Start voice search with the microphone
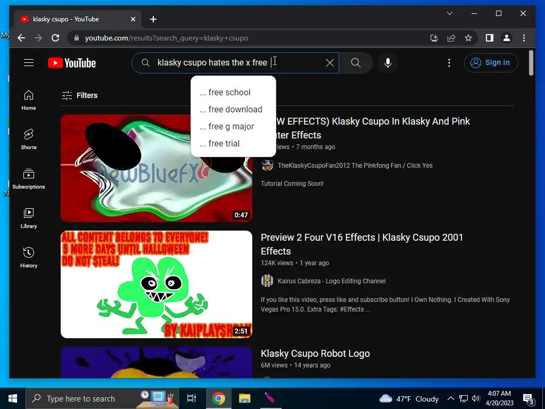545x409 pixels. (x=388, y=63)
